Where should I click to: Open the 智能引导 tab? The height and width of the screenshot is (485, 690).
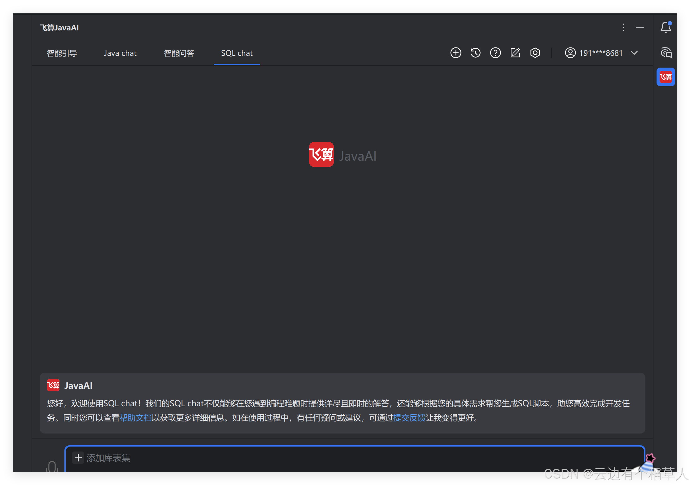click(x=62, y=53)
